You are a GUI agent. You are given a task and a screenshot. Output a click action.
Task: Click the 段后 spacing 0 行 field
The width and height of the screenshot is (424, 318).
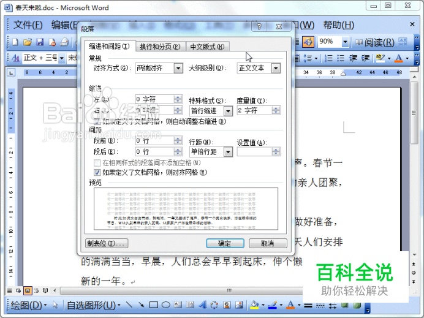pyautogui.click(x=154, y=152)
